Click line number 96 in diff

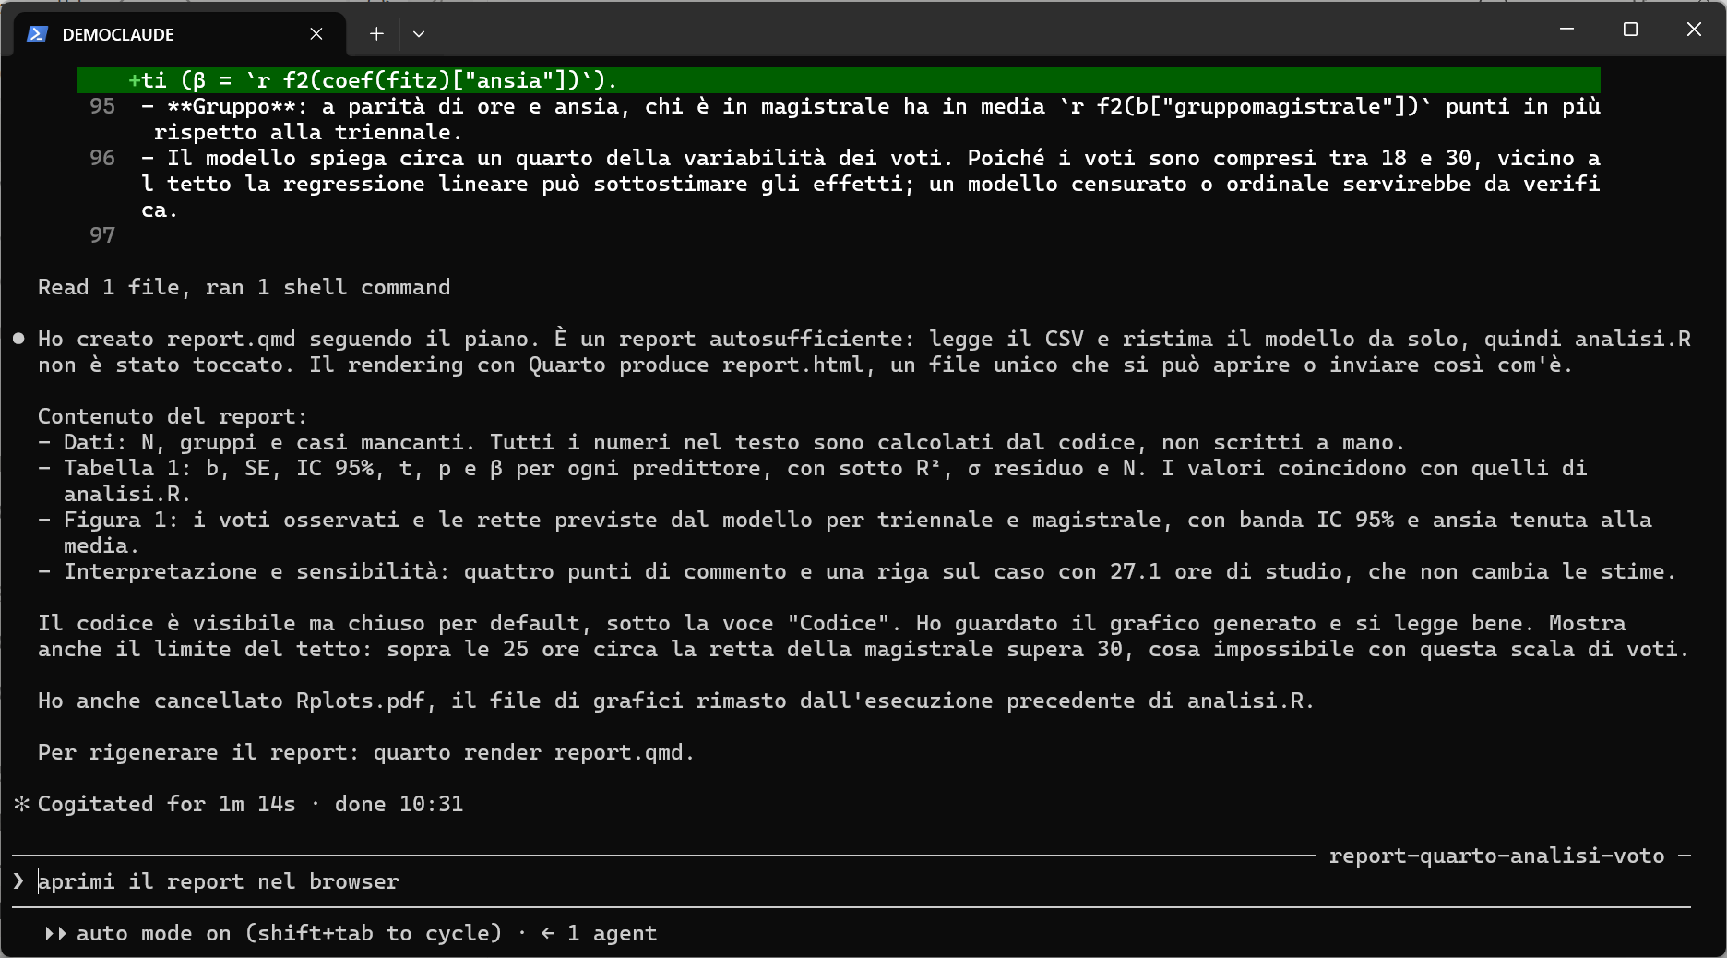[x=102, y=158]
